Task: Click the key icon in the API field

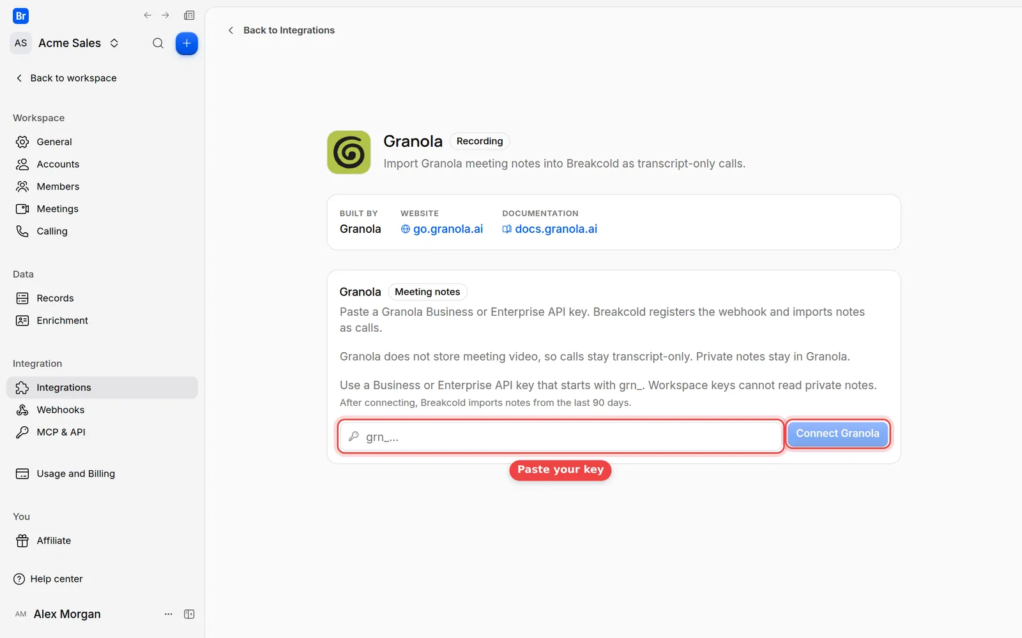Action: tap(353, 436)
